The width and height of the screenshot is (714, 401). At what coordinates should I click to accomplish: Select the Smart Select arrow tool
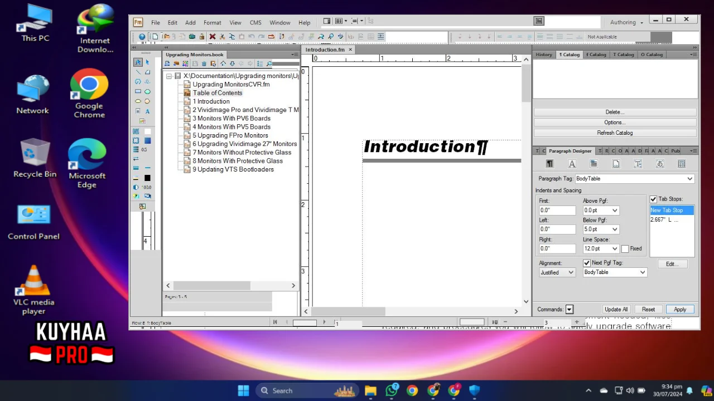(138, 62)
